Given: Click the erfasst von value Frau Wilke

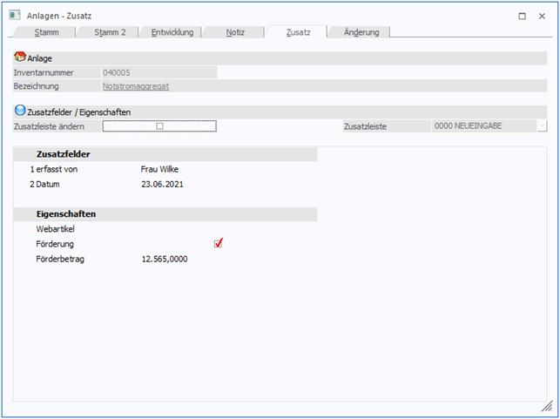Looking at the screenshot, I should (x=159, y=169).
